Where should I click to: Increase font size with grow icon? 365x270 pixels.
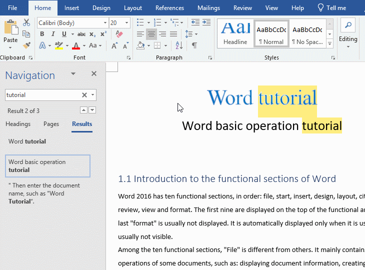coord(114,45)
